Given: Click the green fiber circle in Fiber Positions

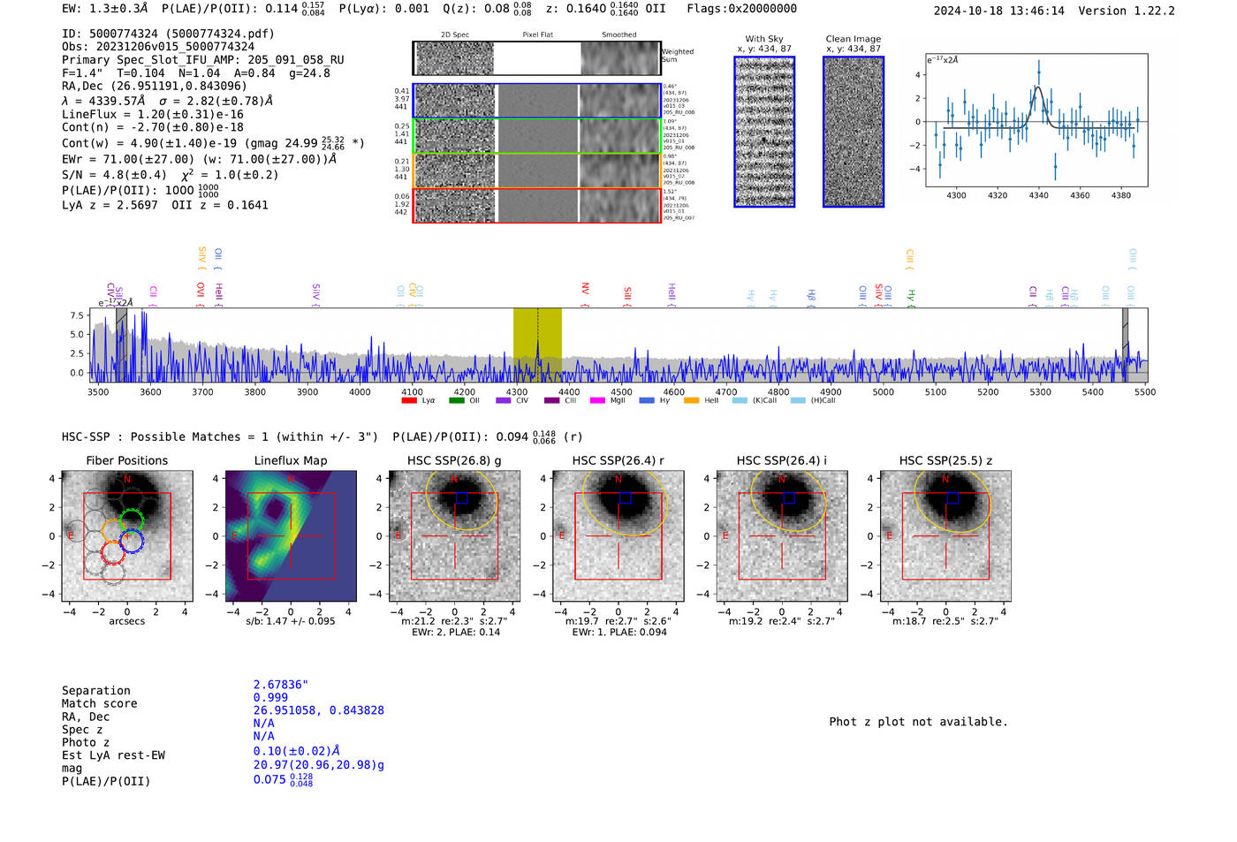Looking at the screenshot, I should [x=131, y=520].
